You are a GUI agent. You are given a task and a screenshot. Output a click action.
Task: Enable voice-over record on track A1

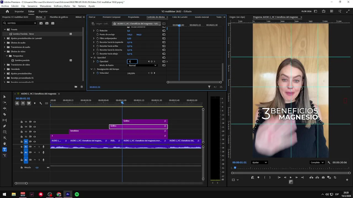[x=43, y=147]
